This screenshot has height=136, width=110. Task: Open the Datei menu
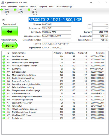(4, 7)
